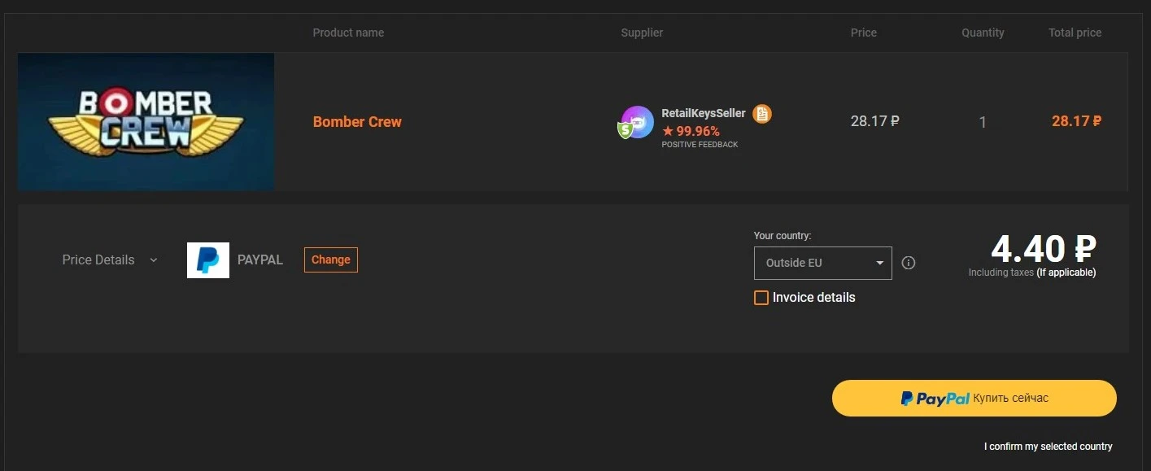Screen dimensions: 1151x471
Task: Click the Bomber Crew game thumbnail
Action: pyautogui.click(x=146, y=122)
